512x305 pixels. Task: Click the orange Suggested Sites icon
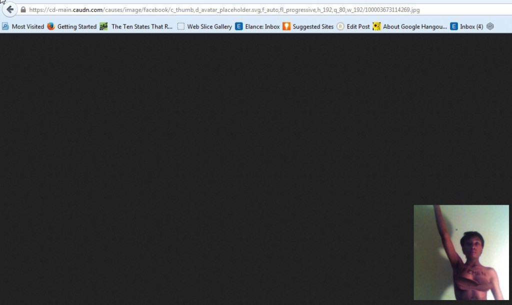coord(286,26)
